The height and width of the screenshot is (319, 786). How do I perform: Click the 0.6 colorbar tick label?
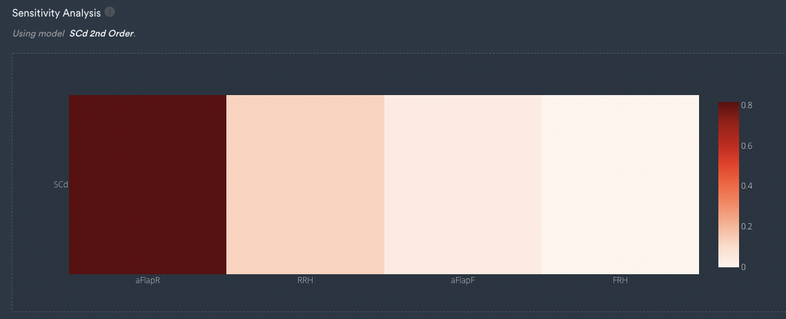pyautogui.click(x=747, y=146)
